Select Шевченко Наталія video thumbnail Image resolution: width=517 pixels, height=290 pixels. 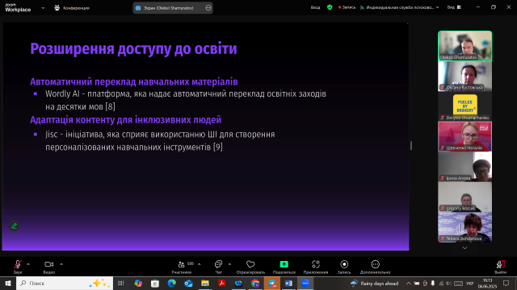click(465, 137)
